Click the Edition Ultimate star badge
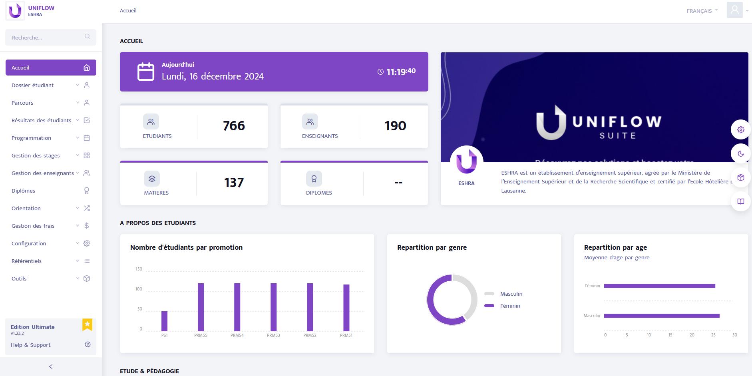Viewport: 752px width, 376px height. click(x=87, y=324)
